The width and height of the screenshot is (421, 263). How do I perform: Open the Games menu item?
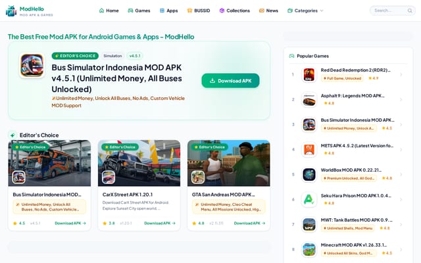point(139,11)
